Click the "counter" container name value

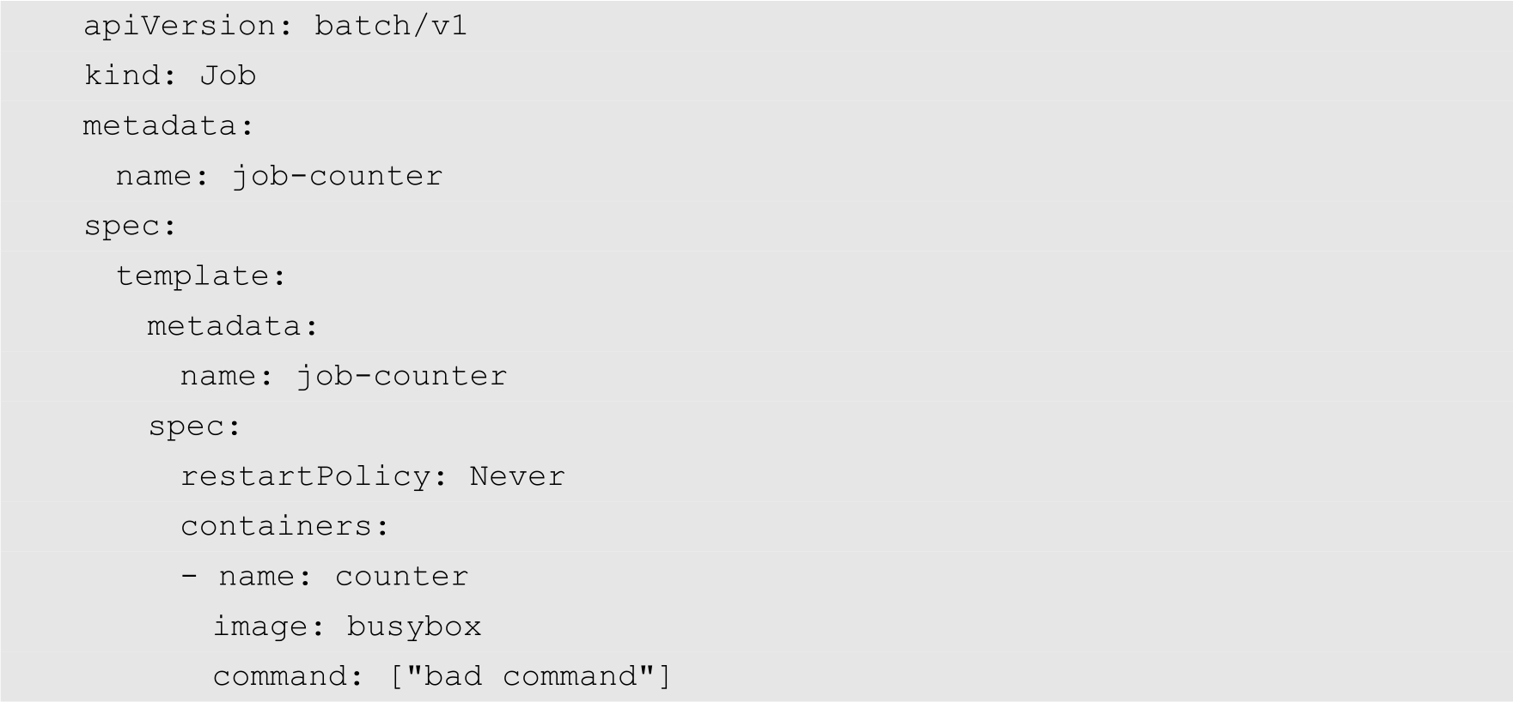click(402, 576)
